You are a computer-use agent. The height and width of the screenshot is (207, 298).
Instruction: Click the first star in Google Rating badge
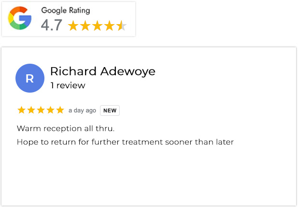73,26
